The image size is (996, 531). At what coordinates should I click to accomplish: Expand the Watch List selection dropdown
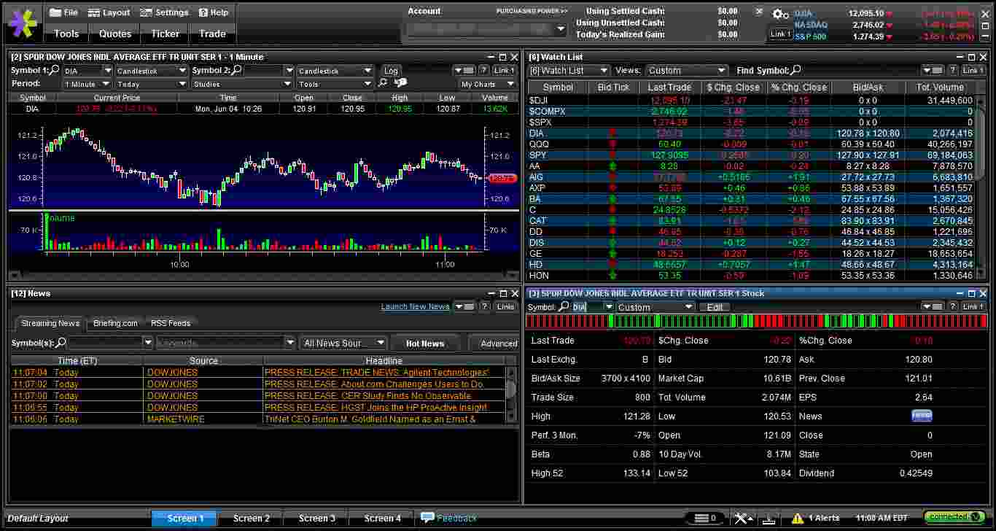[x=604, y=71]
